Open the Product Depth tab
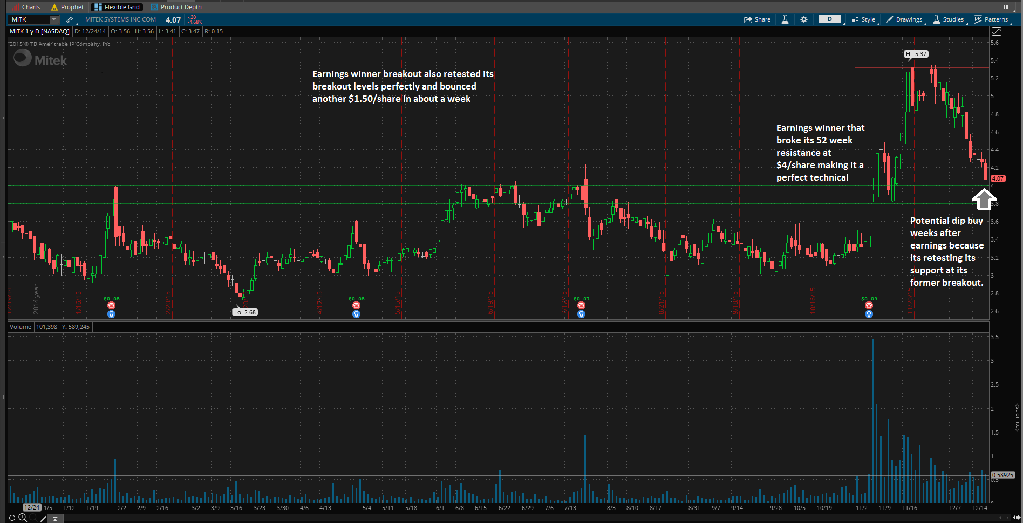Viewport: 1023px width, 523px height. 176,7
